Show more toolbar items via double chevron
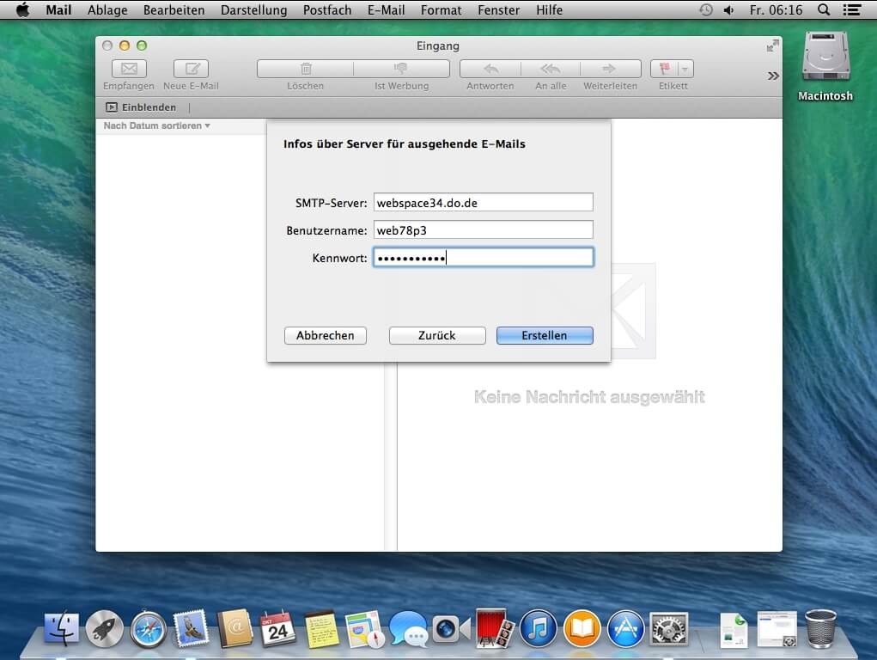This screenshot has height=660, width=877. coord(773,76)
